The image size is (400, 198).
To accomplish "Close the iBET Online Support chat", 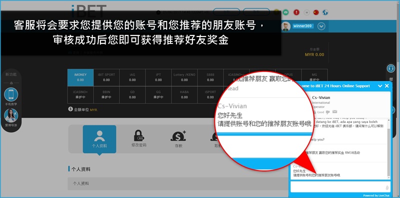I will [387, 86].
